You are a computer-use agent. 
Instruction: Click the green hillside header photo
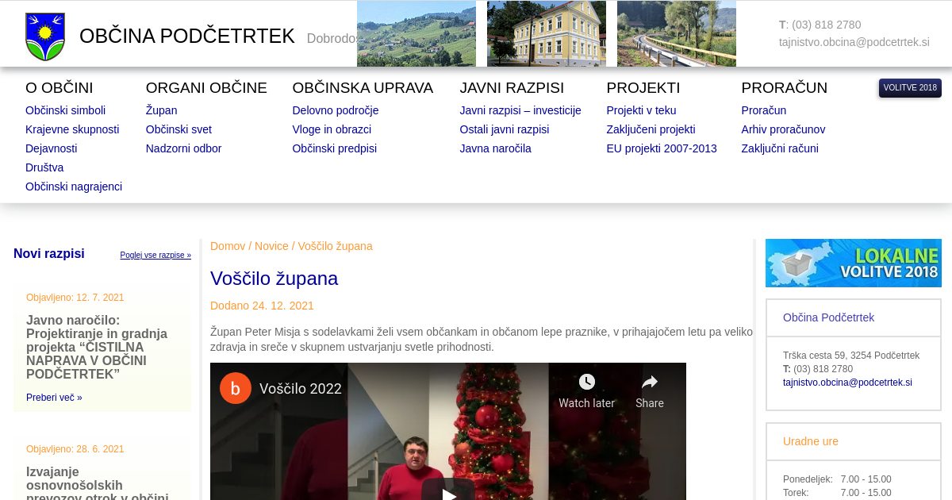[416, 33]
